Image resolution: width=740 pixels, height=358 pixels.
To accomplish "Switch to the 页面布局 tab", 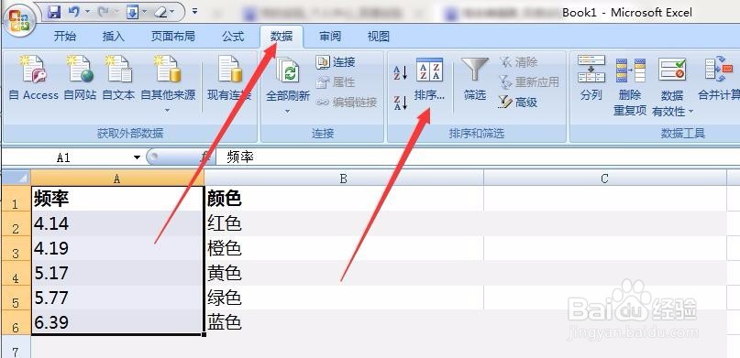I will [172, 37].
